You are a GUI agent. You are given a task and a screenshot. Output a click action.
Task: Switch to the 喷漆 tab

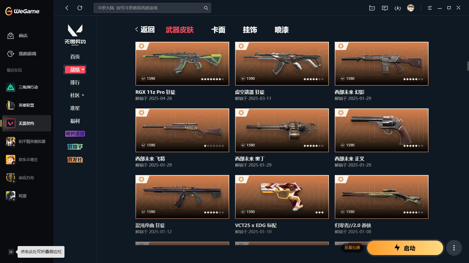tap(282, 30)
